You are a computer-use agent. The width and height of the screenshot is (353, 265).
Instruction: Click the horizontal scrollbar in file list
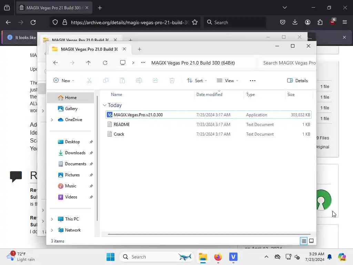point(209,234)
